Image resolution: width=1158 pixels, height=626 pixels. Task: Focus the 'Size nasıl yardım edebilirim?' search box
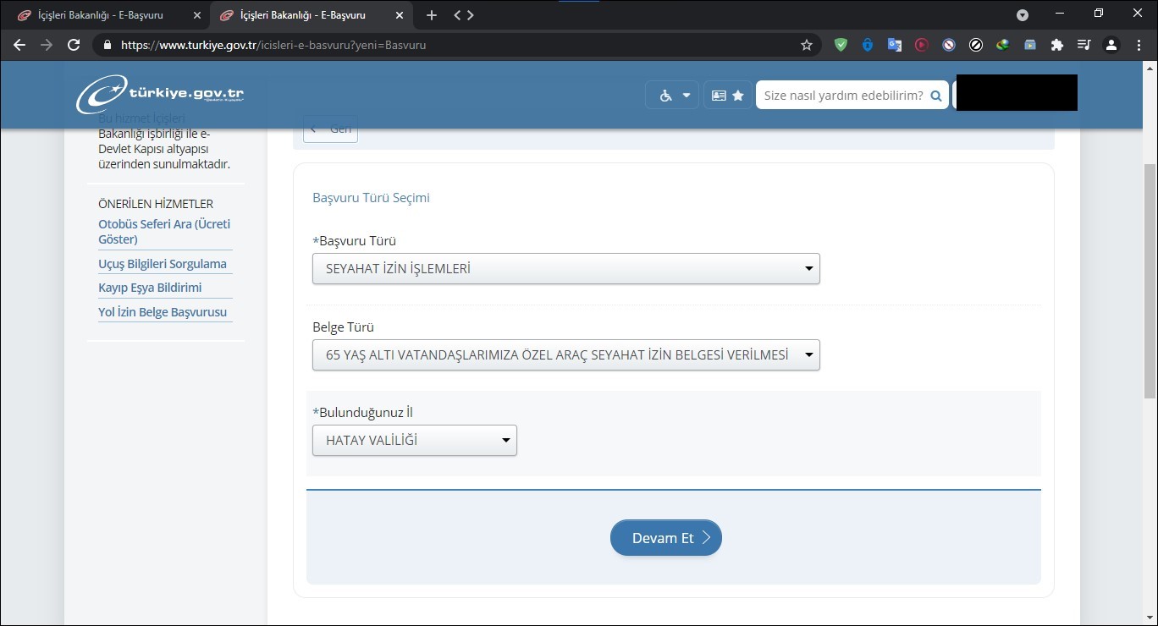(842, 96)
